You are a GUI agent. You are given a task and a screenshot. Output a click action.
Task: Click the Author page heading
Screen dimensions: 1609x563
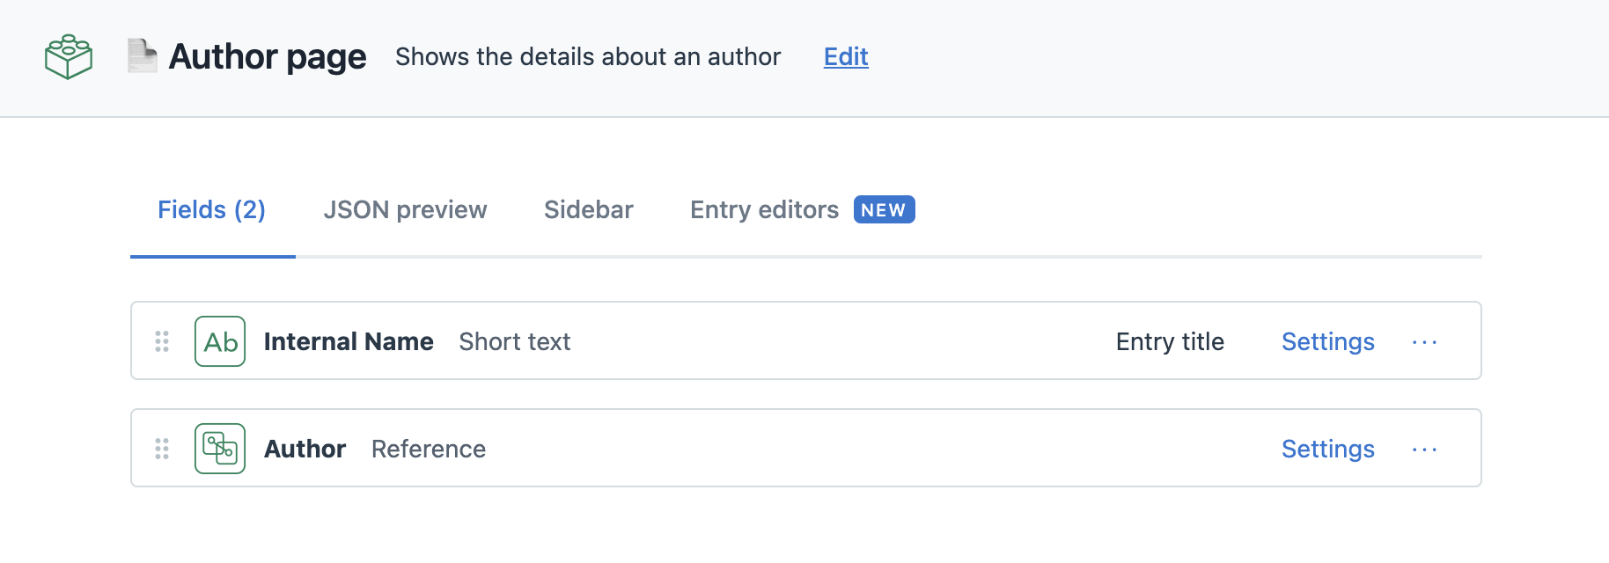click(x=268, y=57)
